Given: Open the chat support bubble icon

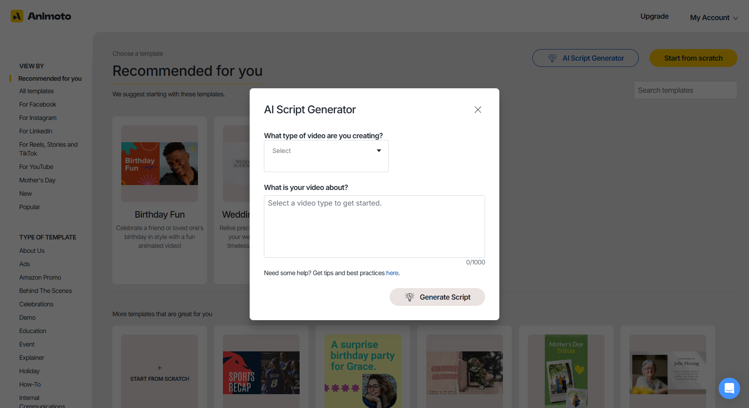Looking at the screenshot, I should pos(729,388).
